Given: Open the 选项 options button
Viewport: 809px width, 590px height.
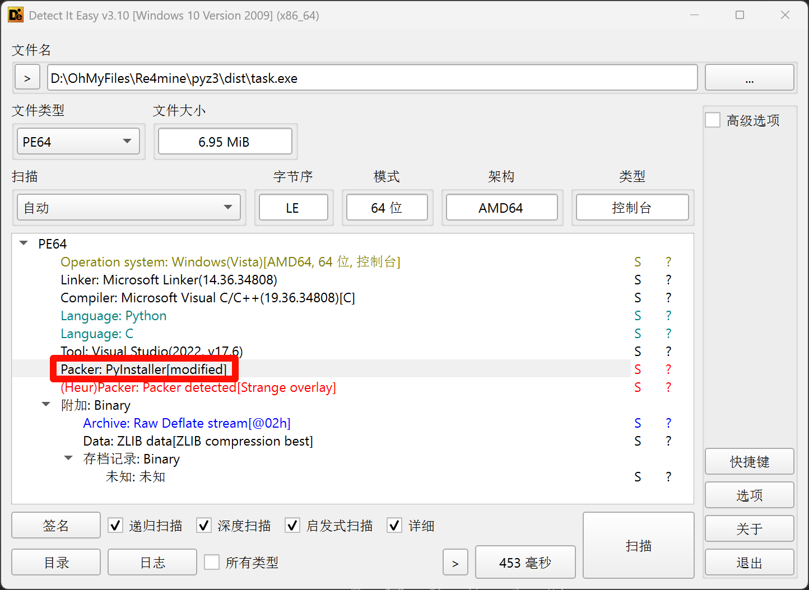Looking at the screenshot, I should pyautogui.click(x=750, y=495).
